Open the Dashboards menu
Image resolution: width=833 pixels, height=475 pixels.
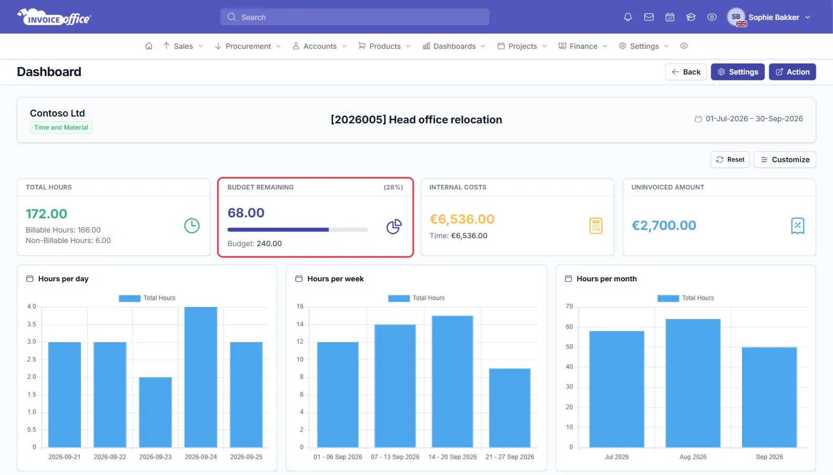coord(454,46)
